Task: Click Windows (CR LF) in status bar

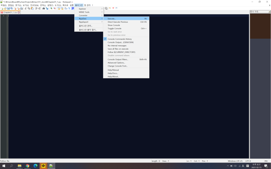Action: click(235, 161)
